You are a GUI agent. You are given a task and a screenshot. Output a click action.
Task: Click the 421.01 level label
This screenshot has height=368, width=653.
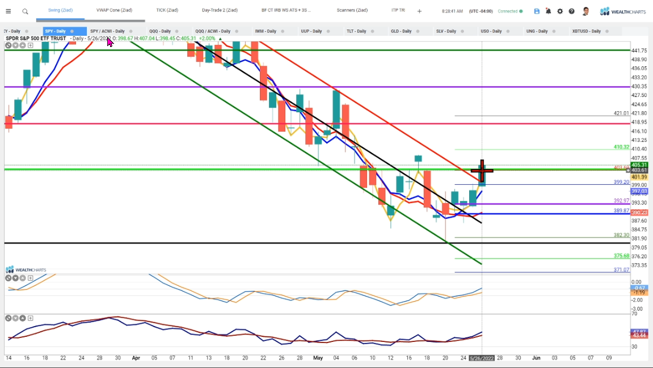click(x=621, y=113)
